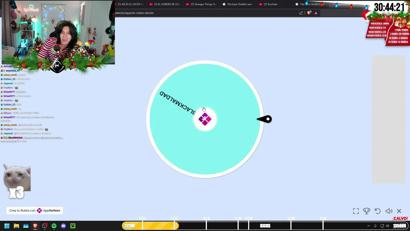Click the AppSorteos diamond logo at wheel center
The image size is (410, 231).
click(x=205, y=119)
